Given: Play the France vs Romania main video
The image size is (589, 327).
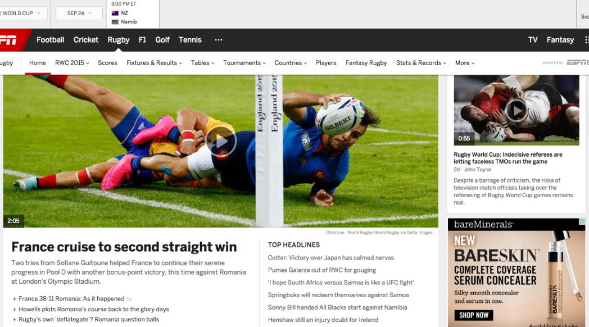Looking at the screenshot, I should (221, 142).
